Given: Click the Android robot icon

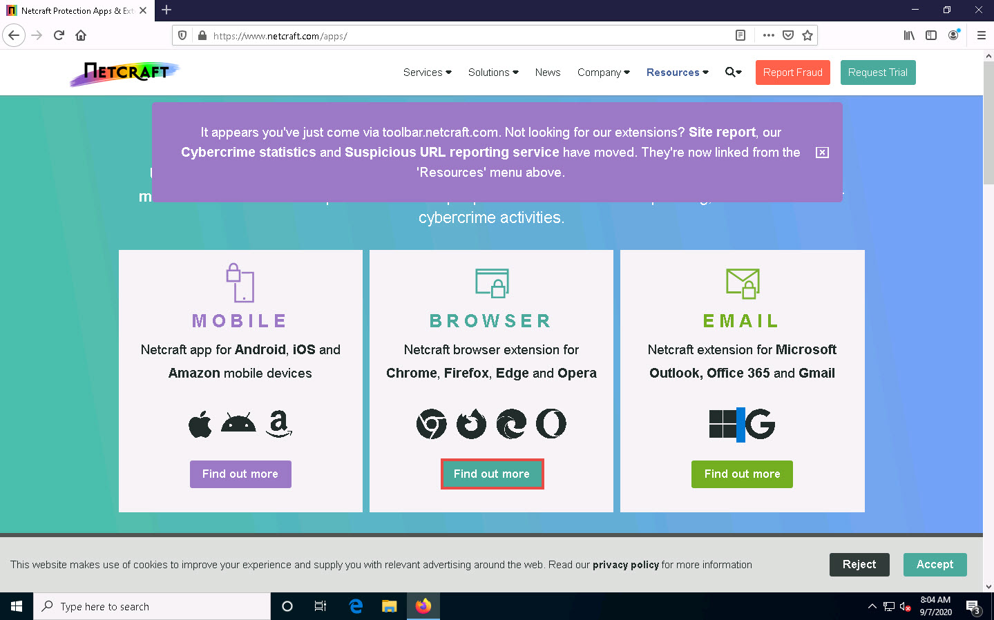Looking at the screenshot, I should (238, 423).
